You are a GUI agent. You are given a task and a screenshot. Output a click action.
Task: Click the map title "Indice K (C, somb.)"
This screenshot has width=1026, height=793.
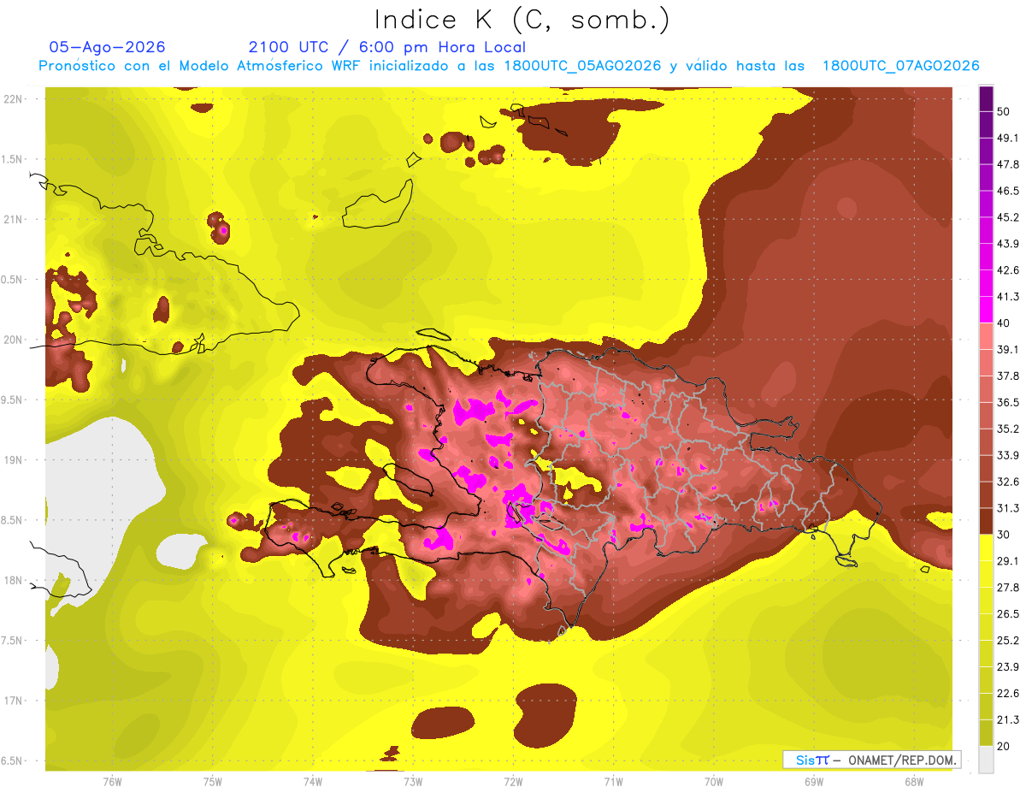(522, 20)
